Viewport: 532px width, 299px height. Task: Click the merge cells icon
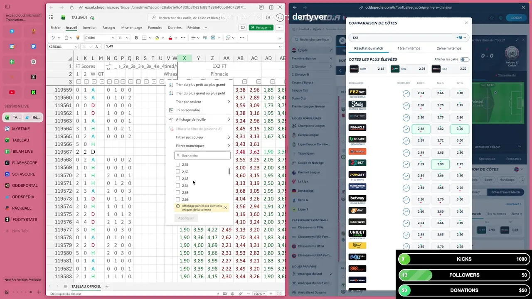pos(213,38)
